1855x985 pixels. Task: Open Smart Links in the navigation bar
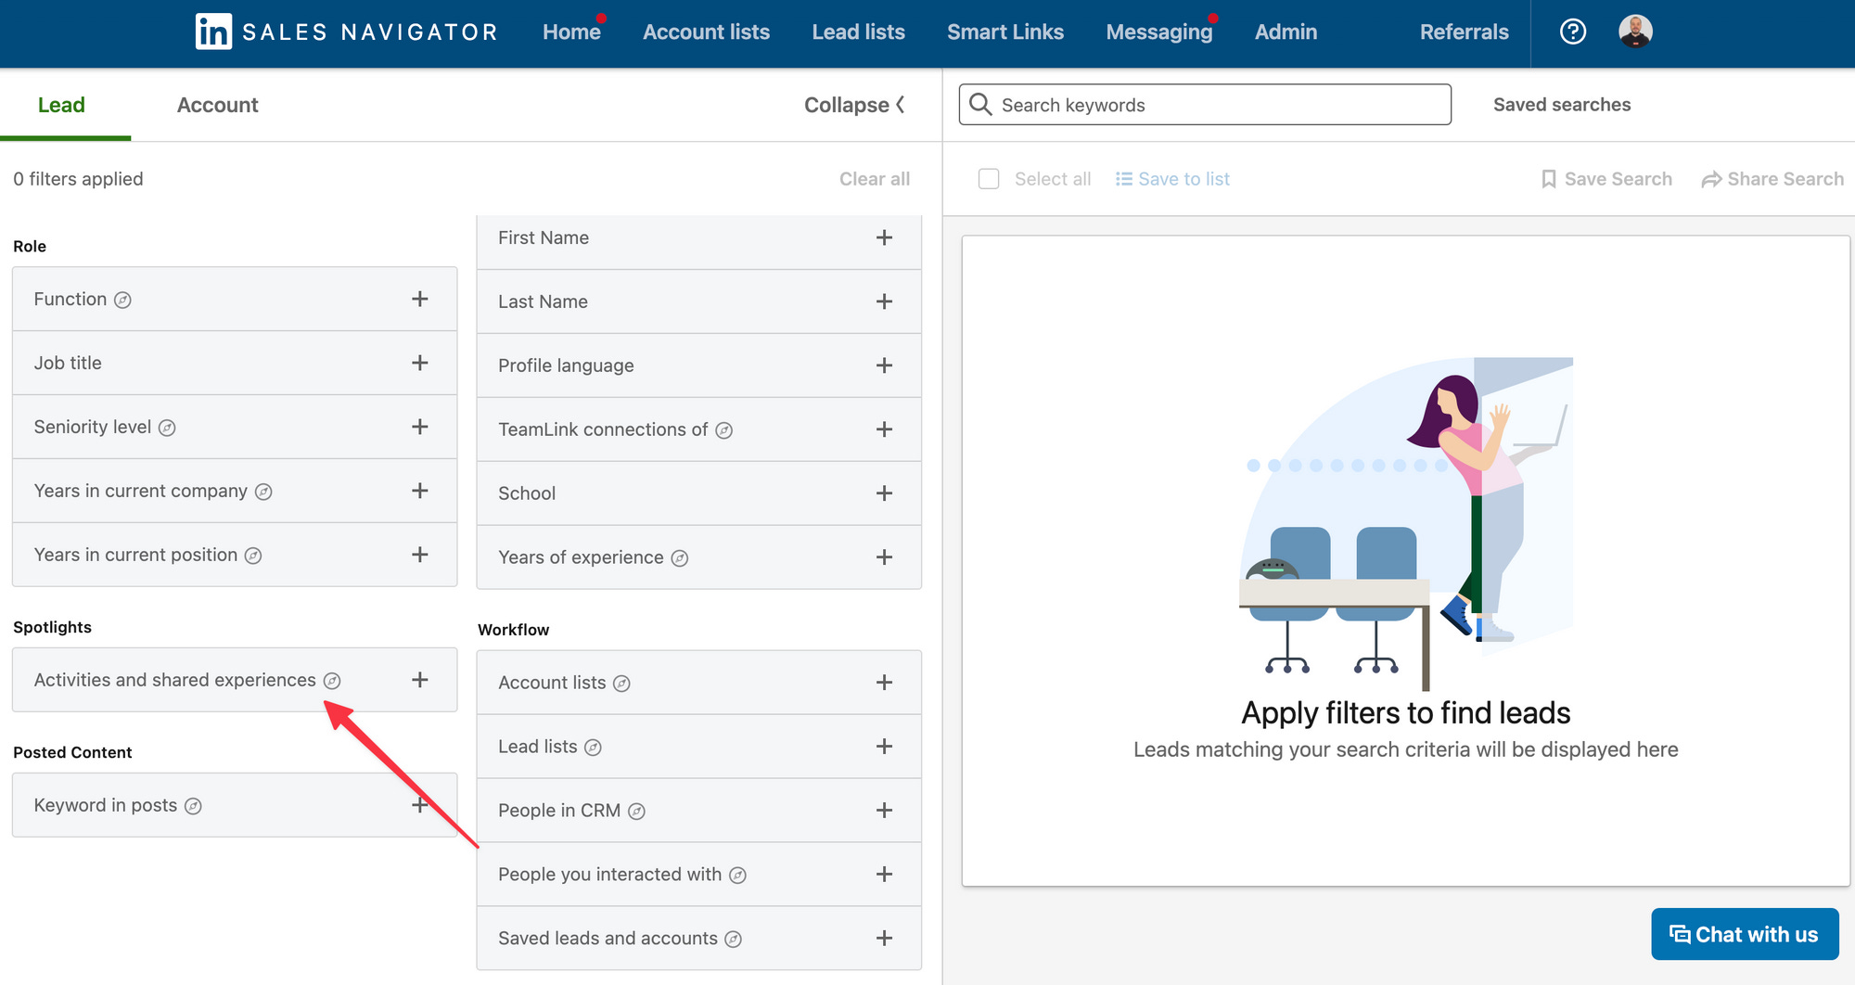click(x=1005, y=32)
